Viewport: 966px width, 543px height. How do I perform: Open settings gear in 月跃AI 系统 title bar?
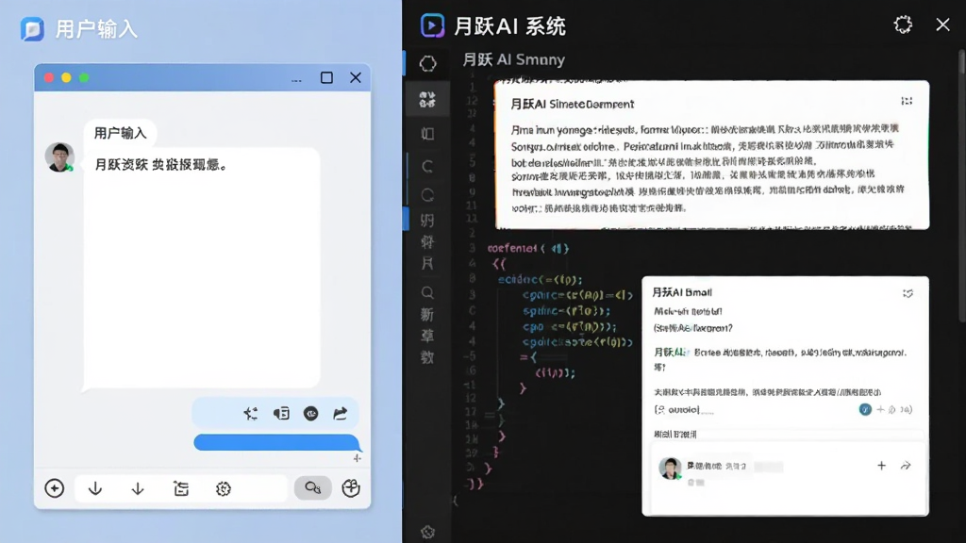point(903,25)
